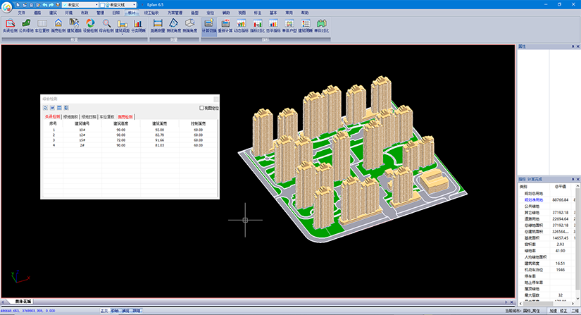The height and width of the screenshot is (315, 581).
Task: Select the 车位复核 ribbon tool
Action: [43, 25]
